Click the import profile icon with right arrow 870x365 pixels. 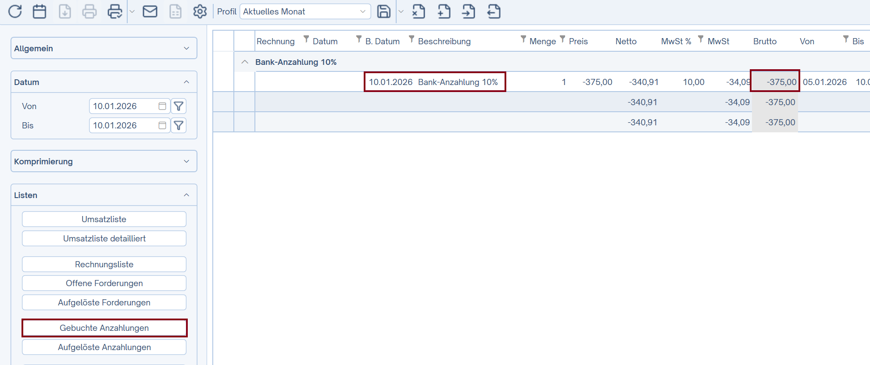[x=469, y=11]
